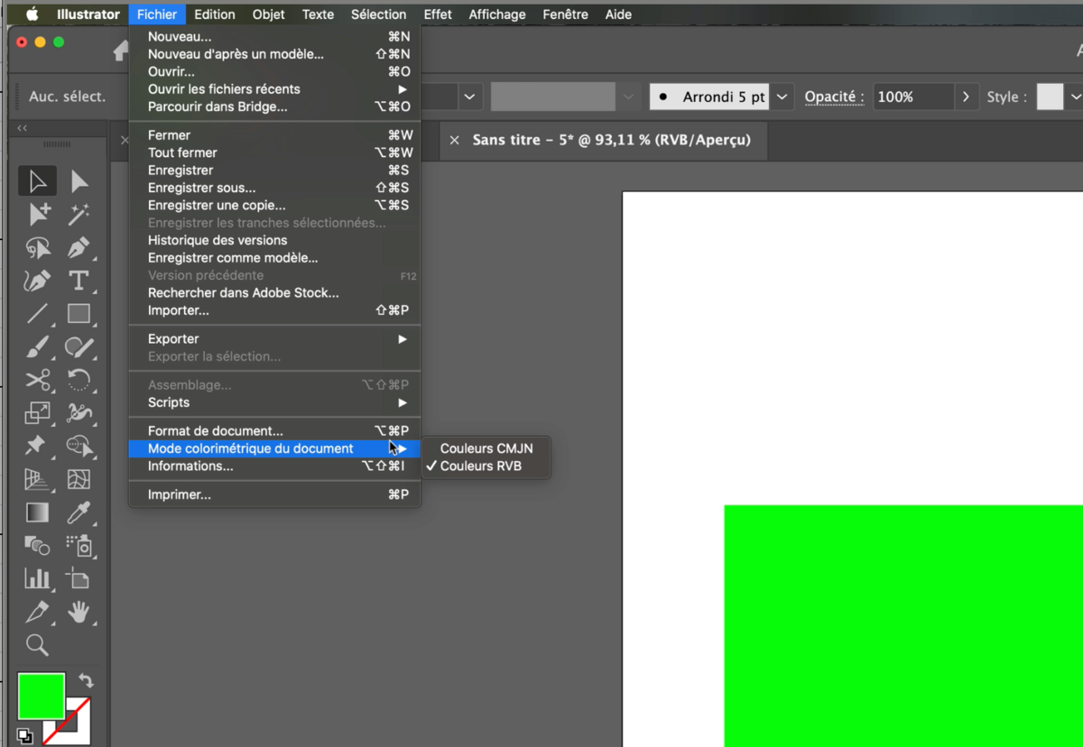Switch document to Couleurs CMJN mode
The width and height of the screenshot is (1083, 747).
tap(486, 448)
